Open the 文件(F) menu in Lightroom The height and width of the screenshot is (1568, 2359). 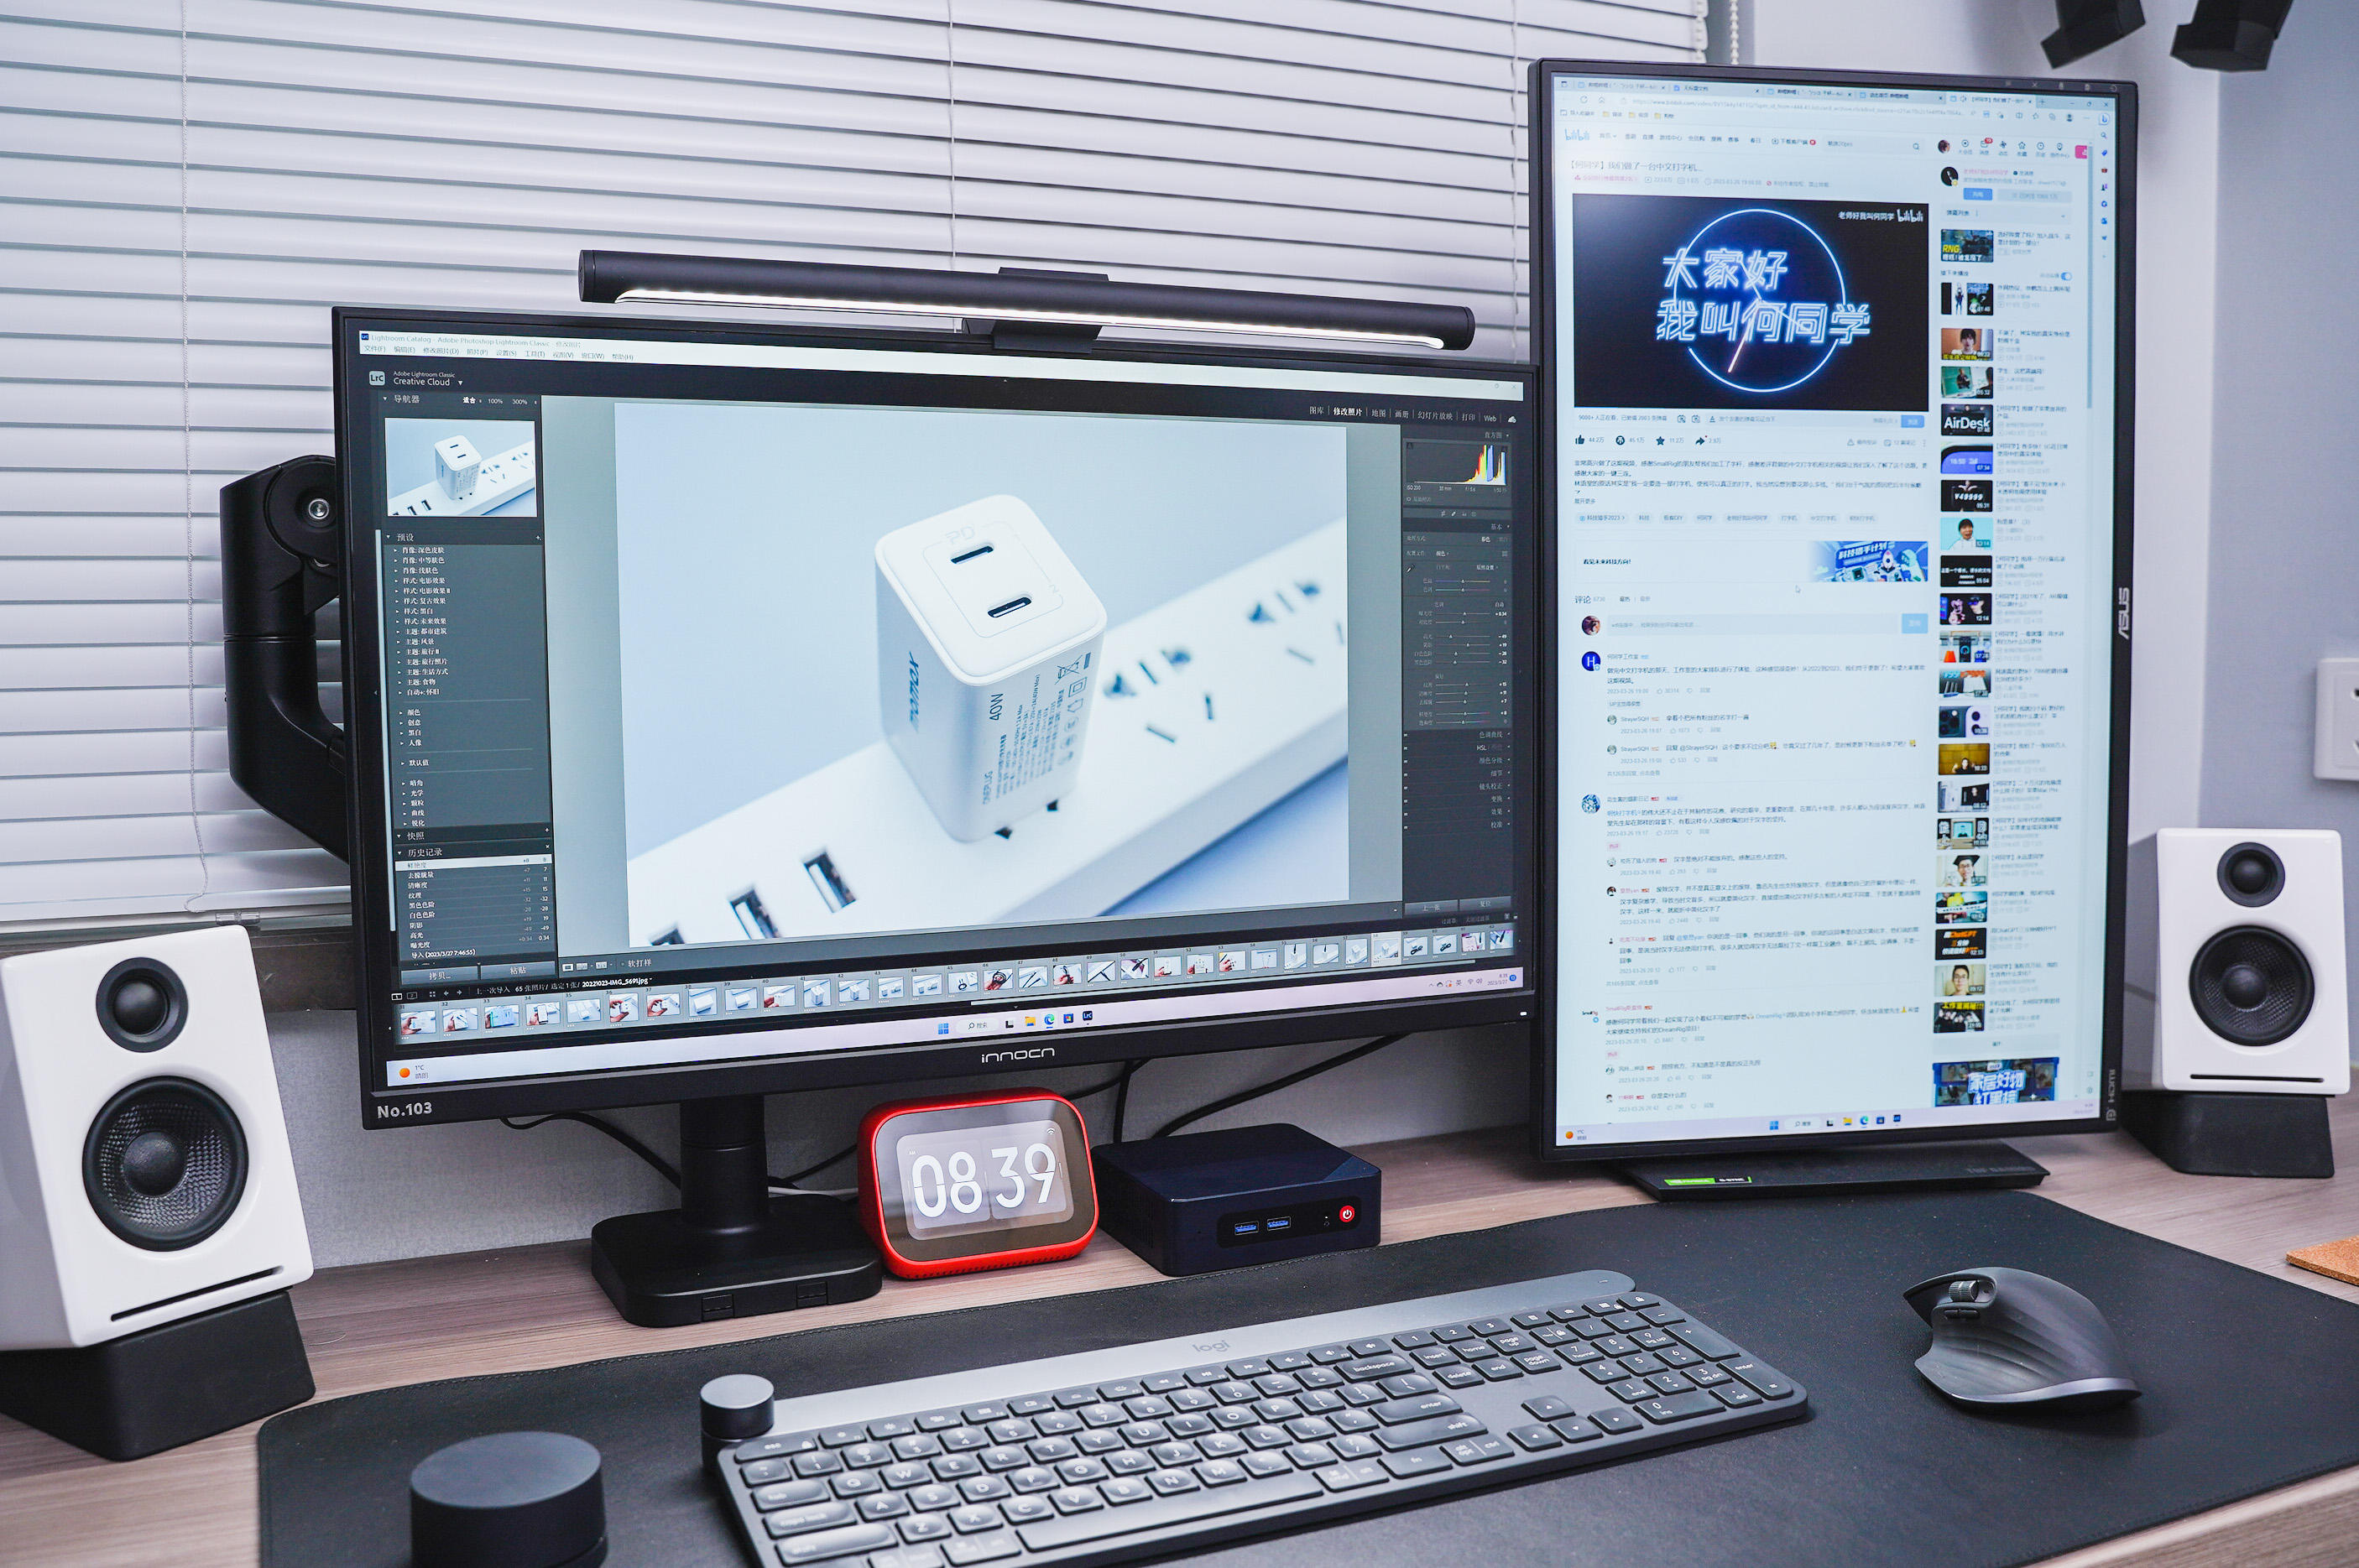click(375, 349)
